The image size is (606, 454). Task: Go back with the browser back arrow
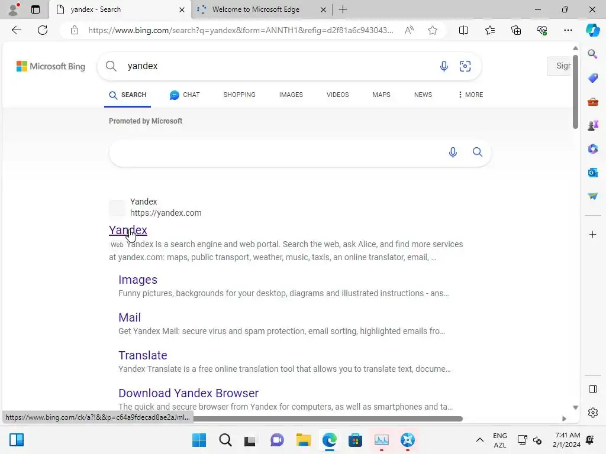(17, 30)
